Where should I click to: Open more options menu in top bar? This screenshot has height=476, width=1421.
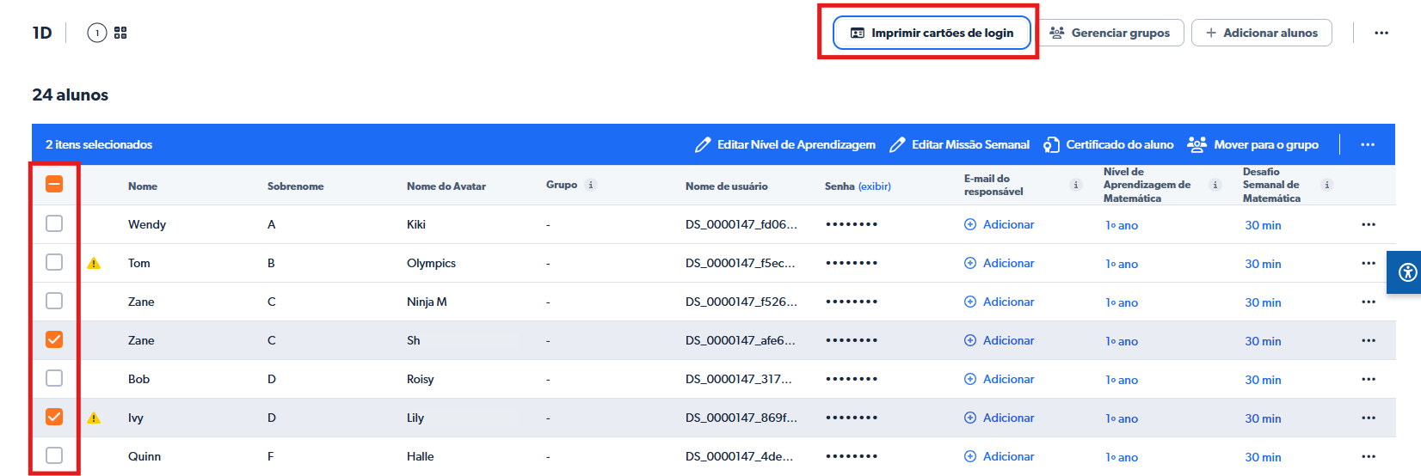coord(1381,33)
